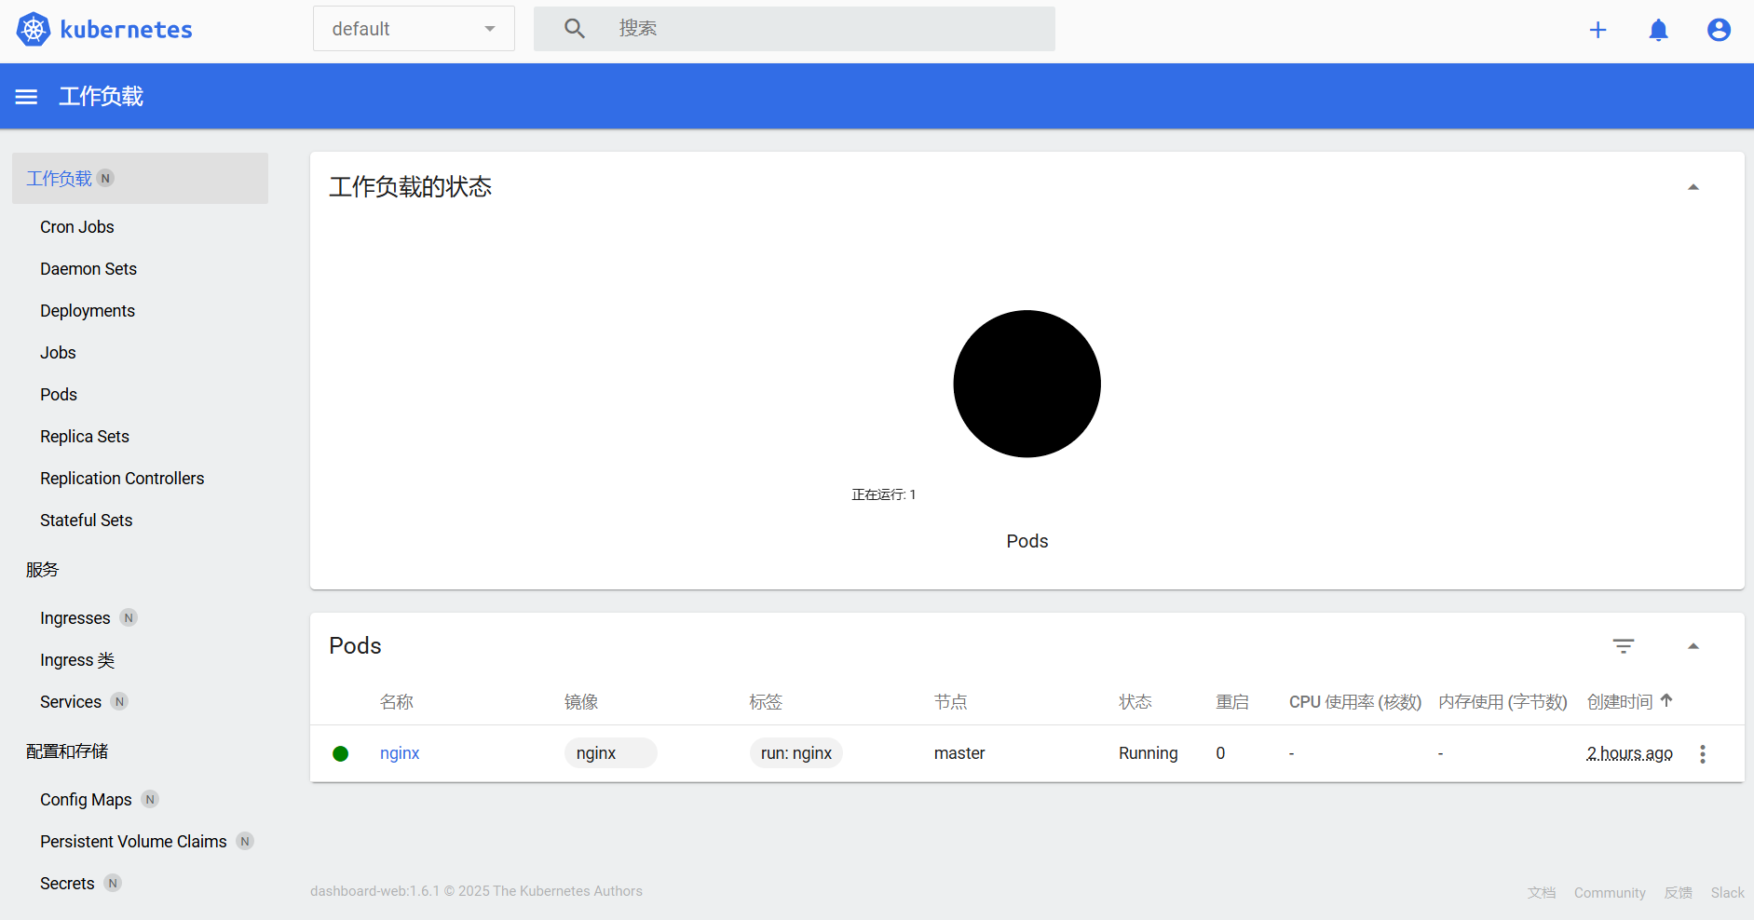Collapse the workload status card
This screenshot has height=920, width=1754.
[x=1693, y=187]
